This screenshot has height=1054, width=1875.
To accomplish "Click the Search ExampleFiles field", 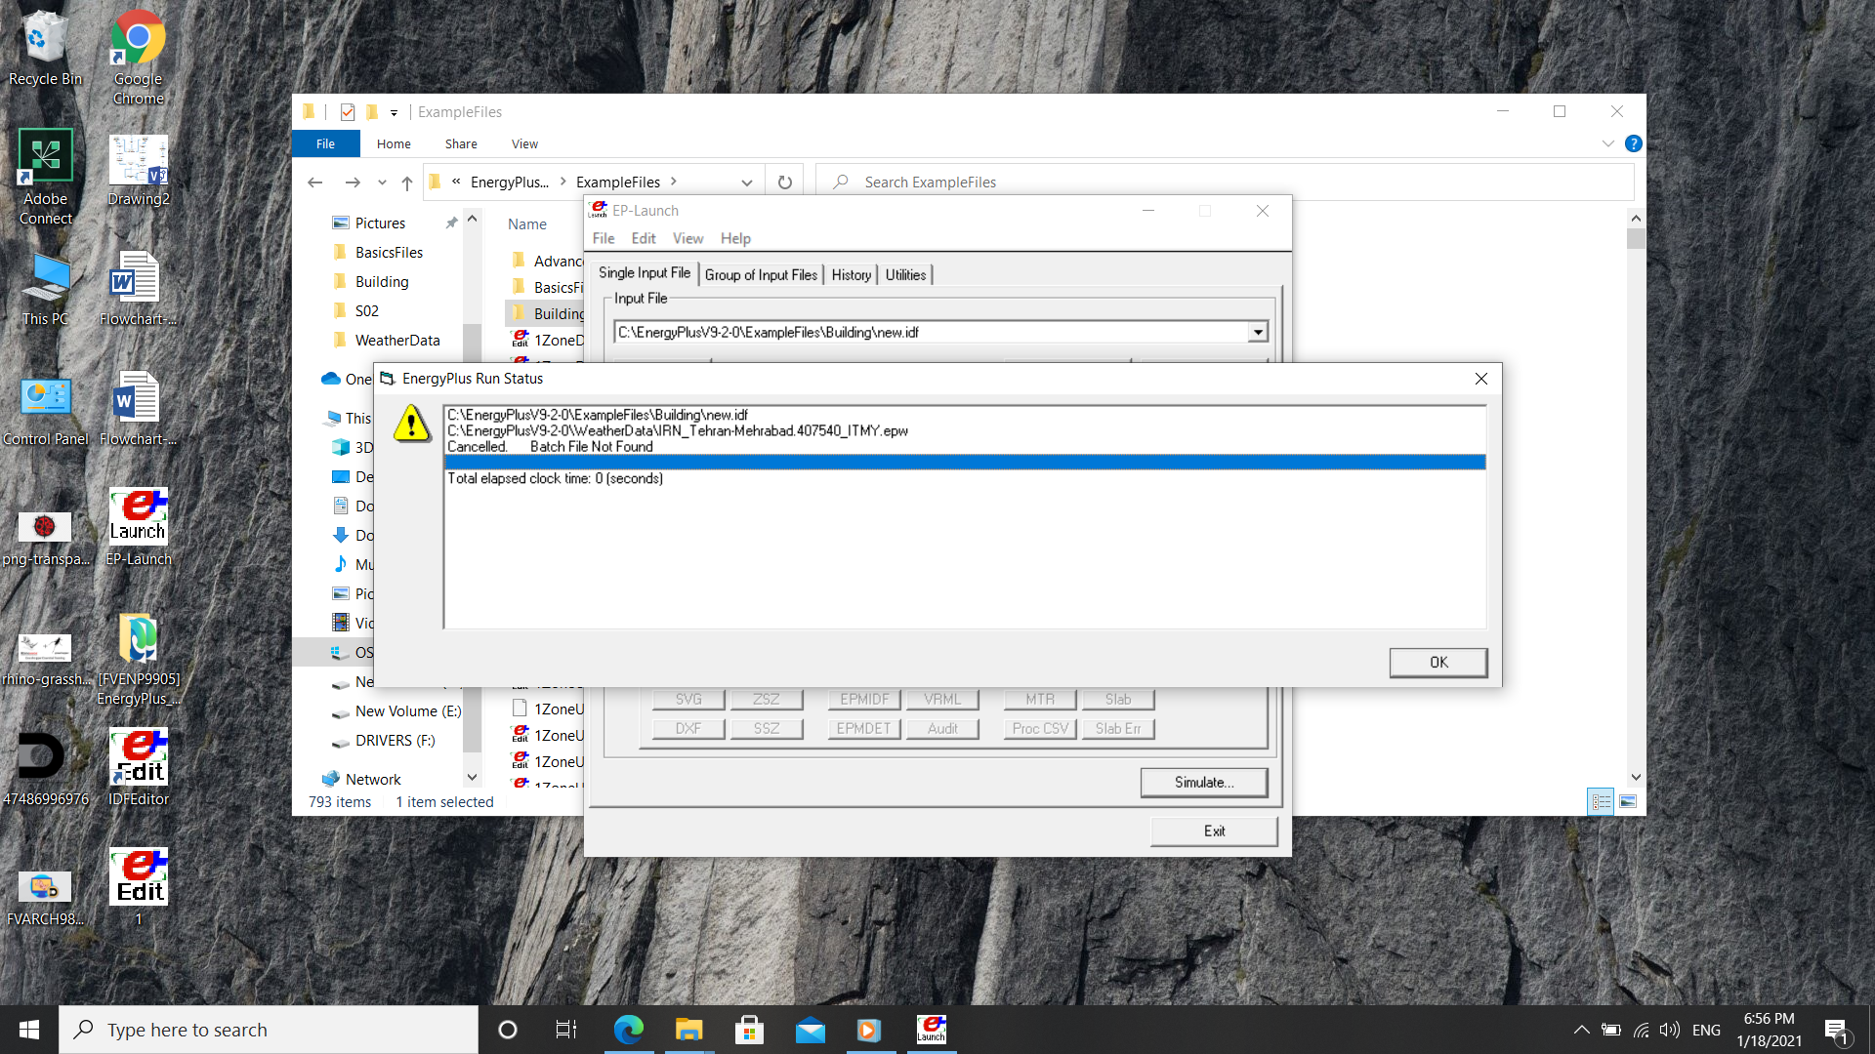I will pos(1225,182).
